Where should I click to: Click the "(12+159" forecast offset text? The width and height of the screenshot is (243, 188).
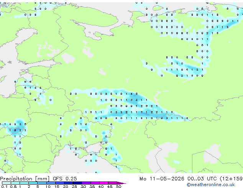point(231,179)
